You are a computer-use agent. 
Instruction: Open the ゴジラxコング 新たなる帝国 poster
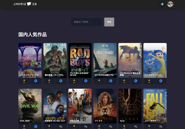[x=130, y=60]
